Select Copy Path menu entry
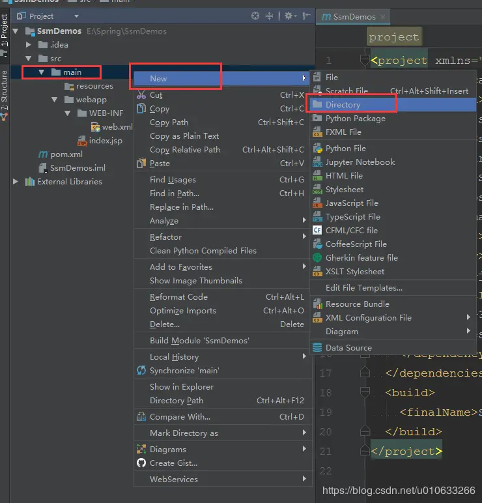This screenshot has height=503, width=482. coord(221,122)
